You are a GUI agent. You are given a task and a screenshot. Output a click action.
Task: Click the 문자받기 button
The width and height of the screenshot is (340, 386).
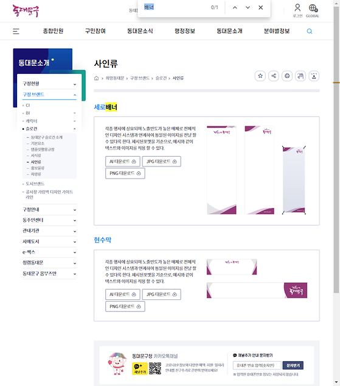pos(293,365)
